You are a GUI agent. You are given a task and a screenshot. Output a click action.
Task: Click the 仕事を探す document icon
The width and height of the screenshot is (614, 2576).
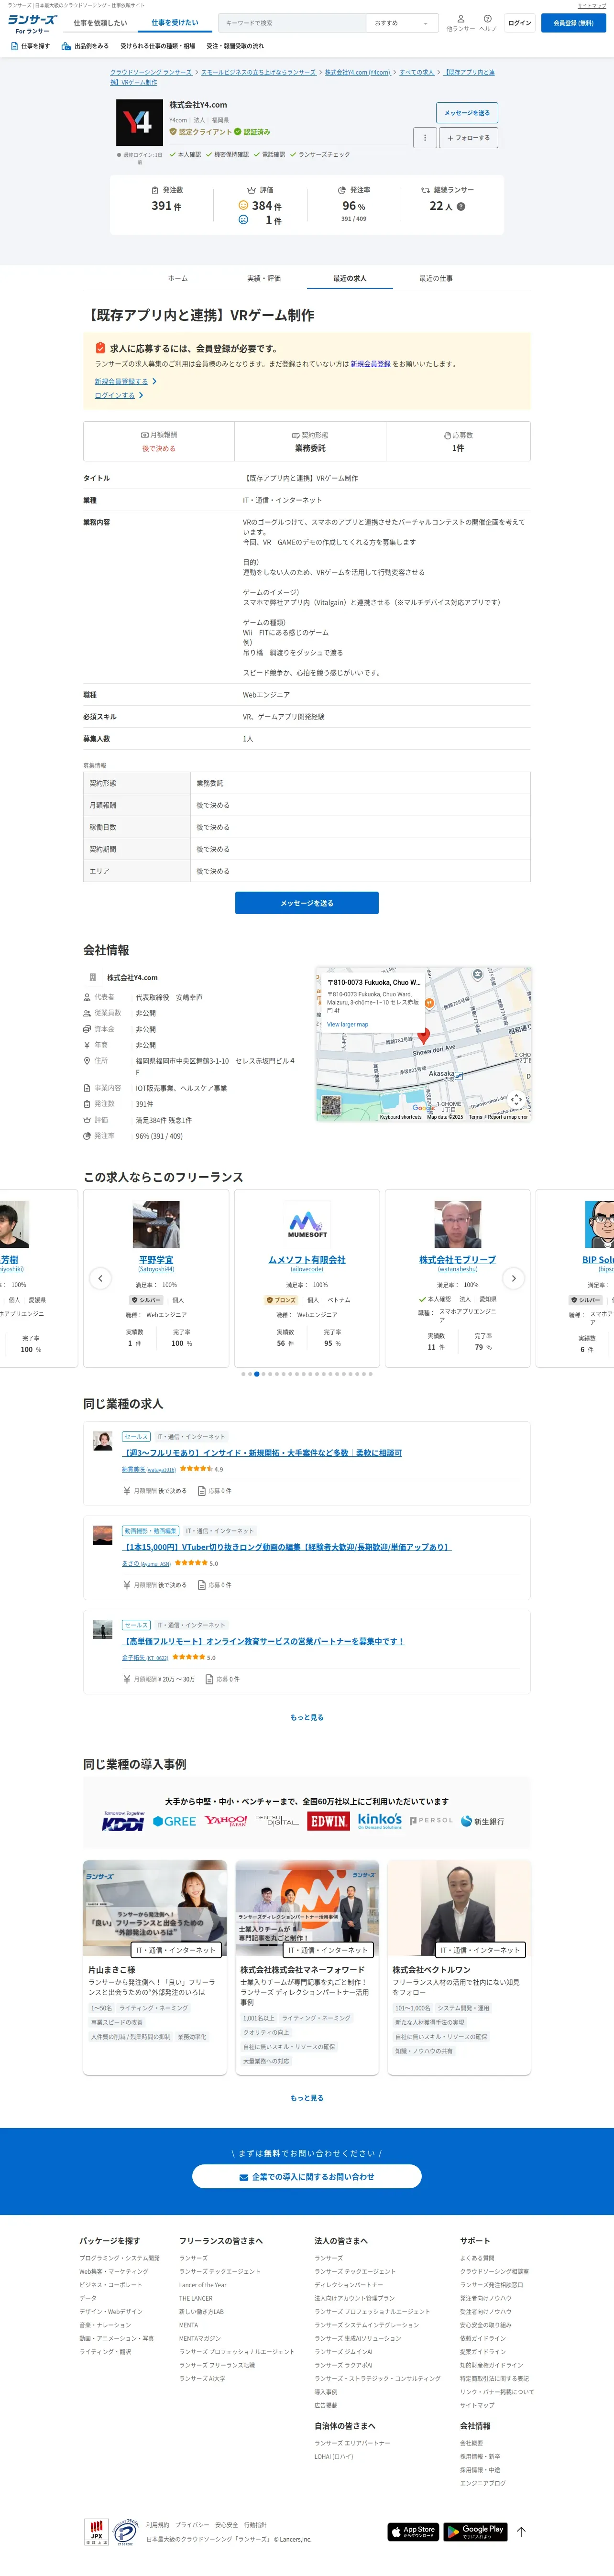click(14, 46)
